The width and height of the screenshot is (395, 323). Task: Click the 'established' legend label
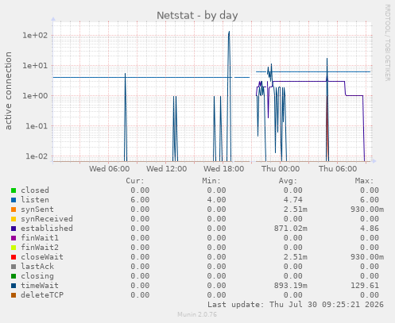[47, 229]
